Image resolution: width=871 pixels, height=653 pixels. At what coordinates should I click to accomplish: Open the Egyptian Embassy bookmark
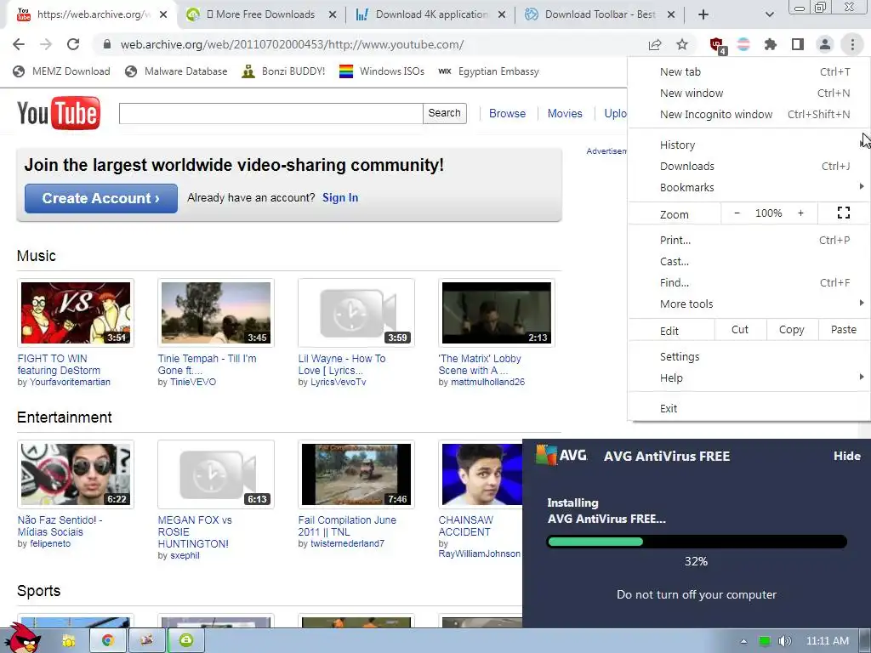point(489,71)
